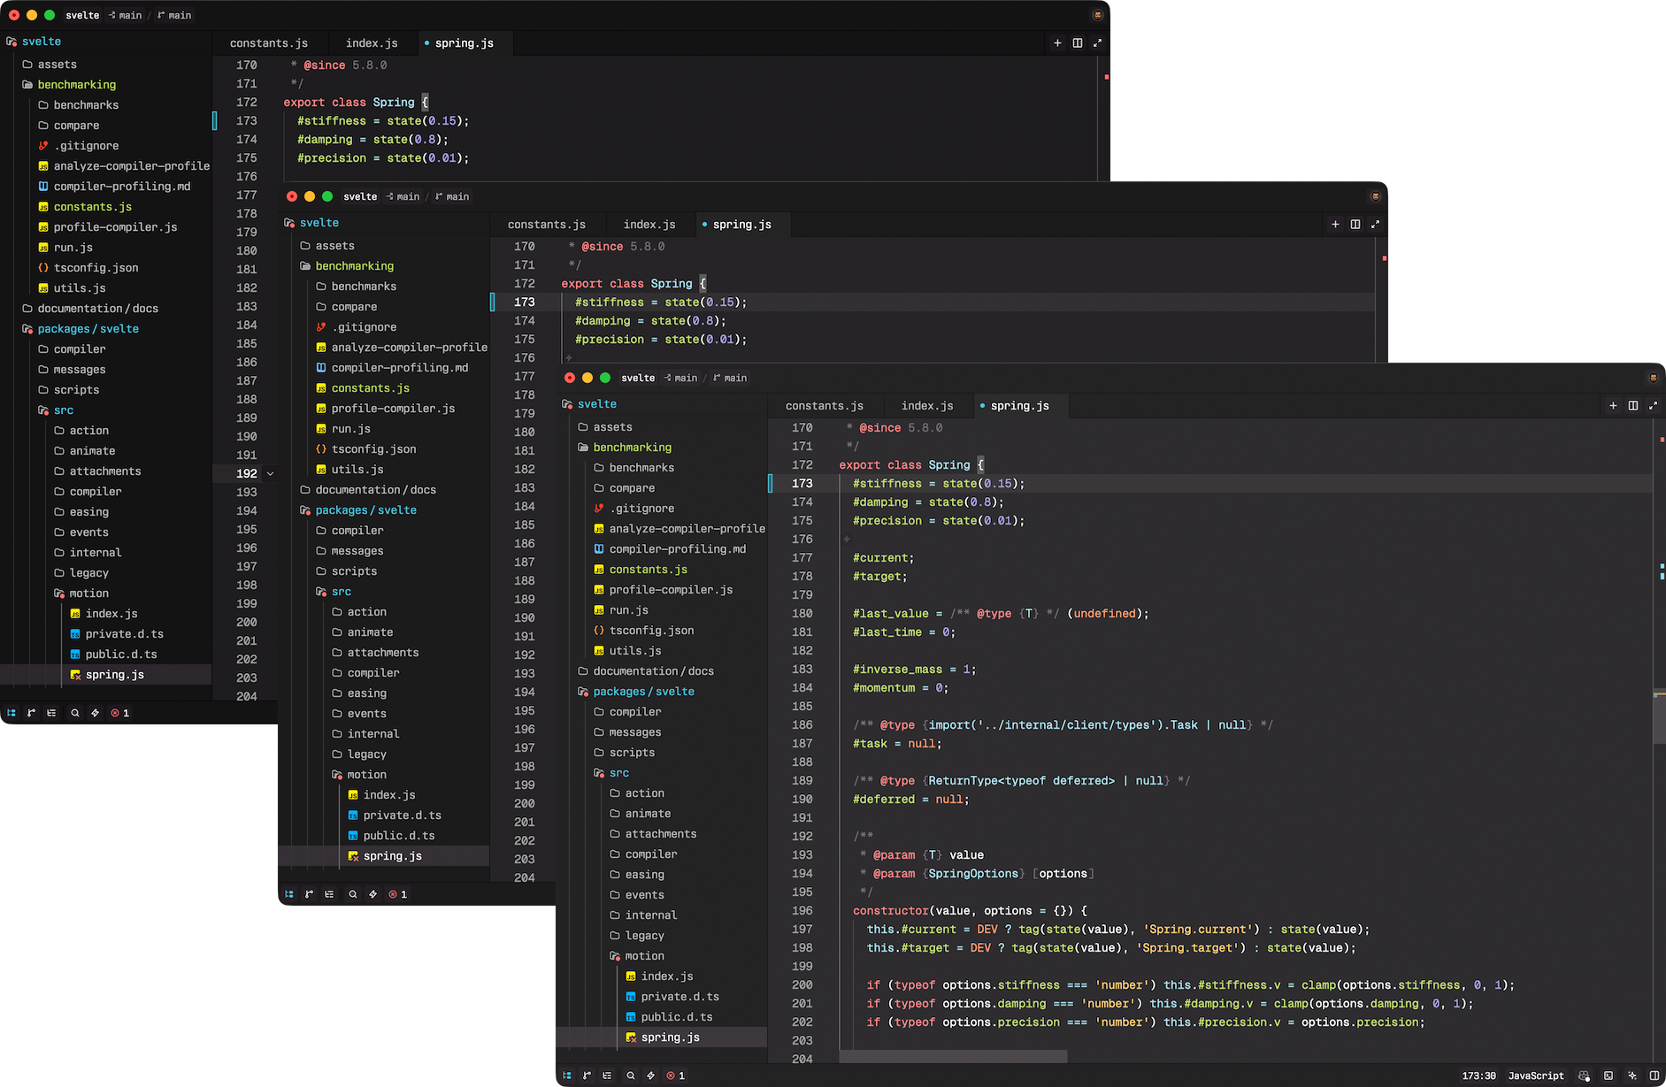The image size is (1666, 1087).
Task: Switch to the index.js tab in the front window
Action: [x=927, y=406]
